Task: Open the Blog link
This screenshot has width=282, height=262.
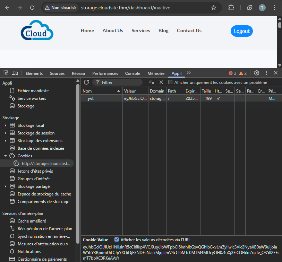Action: tap(163, 30)
